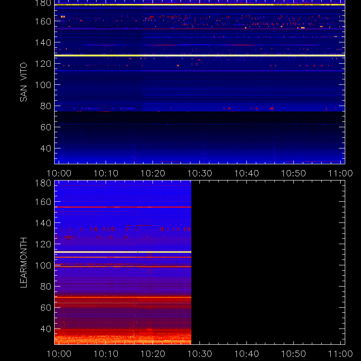361x361 pixels.
Task: Select 160 on the San Vito frequency axis
Action: 43,21
